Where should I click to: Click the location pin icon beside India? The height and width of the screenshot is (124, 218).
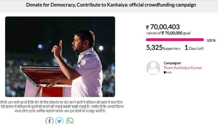[x=165, y=72]
